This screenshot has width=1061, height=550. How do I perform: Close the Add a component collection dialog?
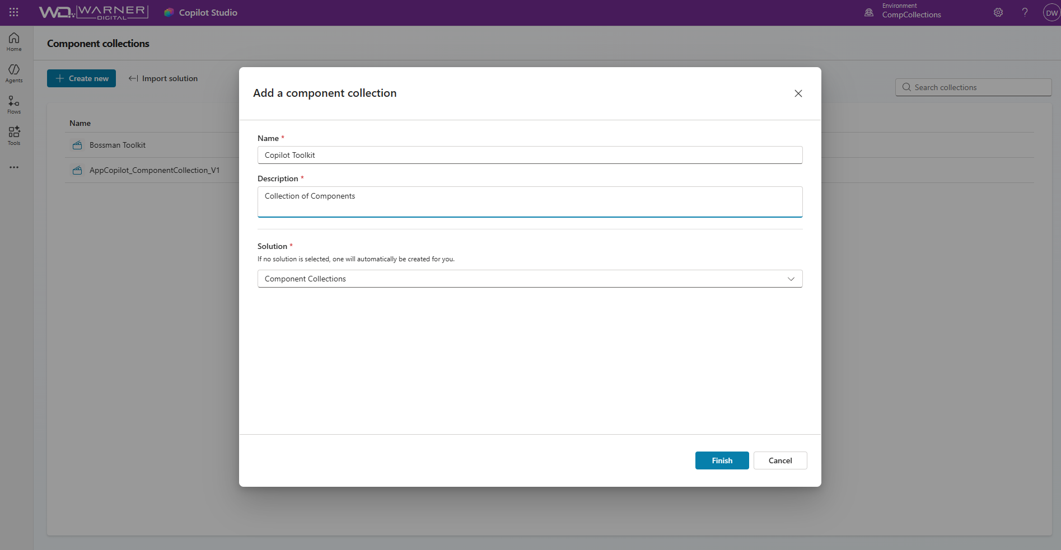click(x=798, y=93)
